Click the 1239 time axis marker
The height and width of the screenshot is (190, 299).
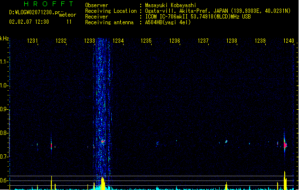[260, 40]
